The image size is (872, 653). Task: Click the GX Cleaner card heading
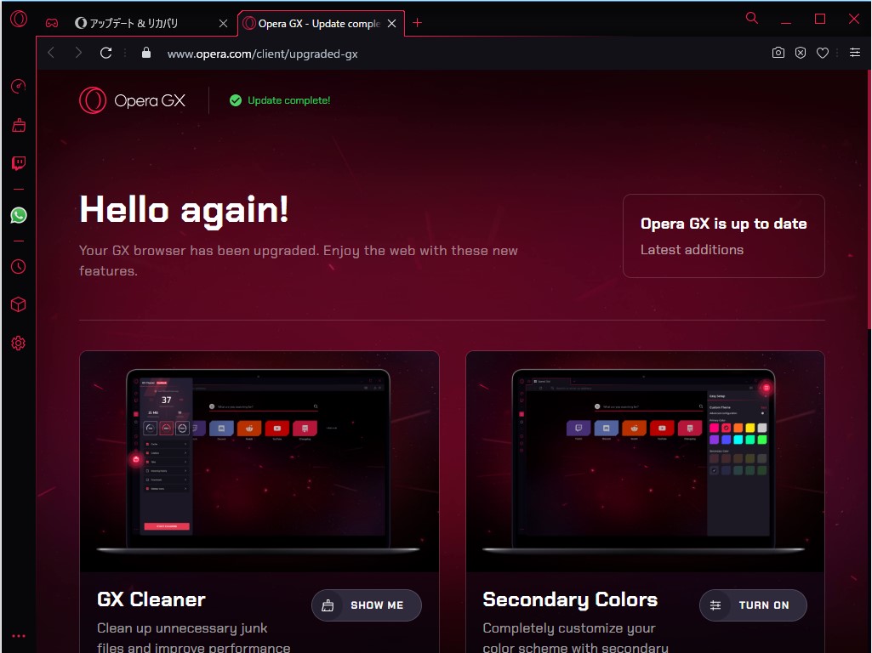coord(151,599)
